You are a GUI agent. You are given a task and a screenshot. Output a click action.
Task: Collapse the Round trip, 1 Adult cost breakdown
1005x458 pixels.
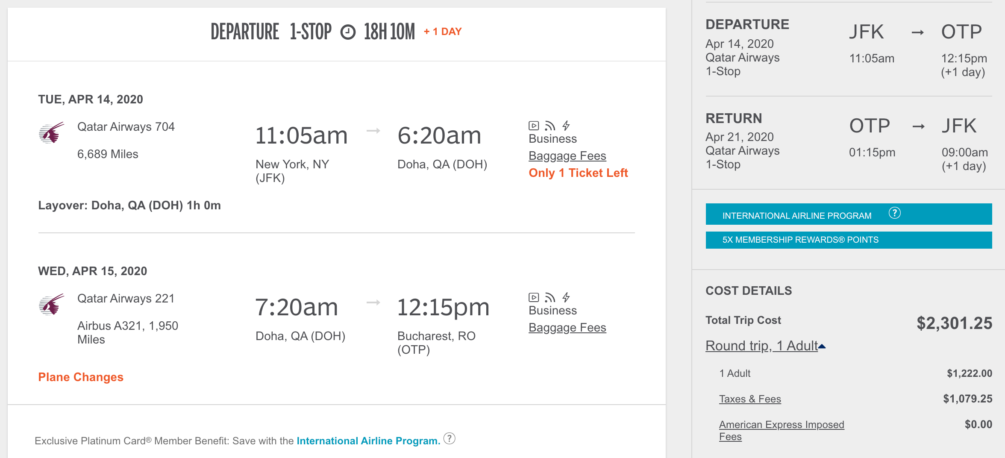tap(765, 346)
